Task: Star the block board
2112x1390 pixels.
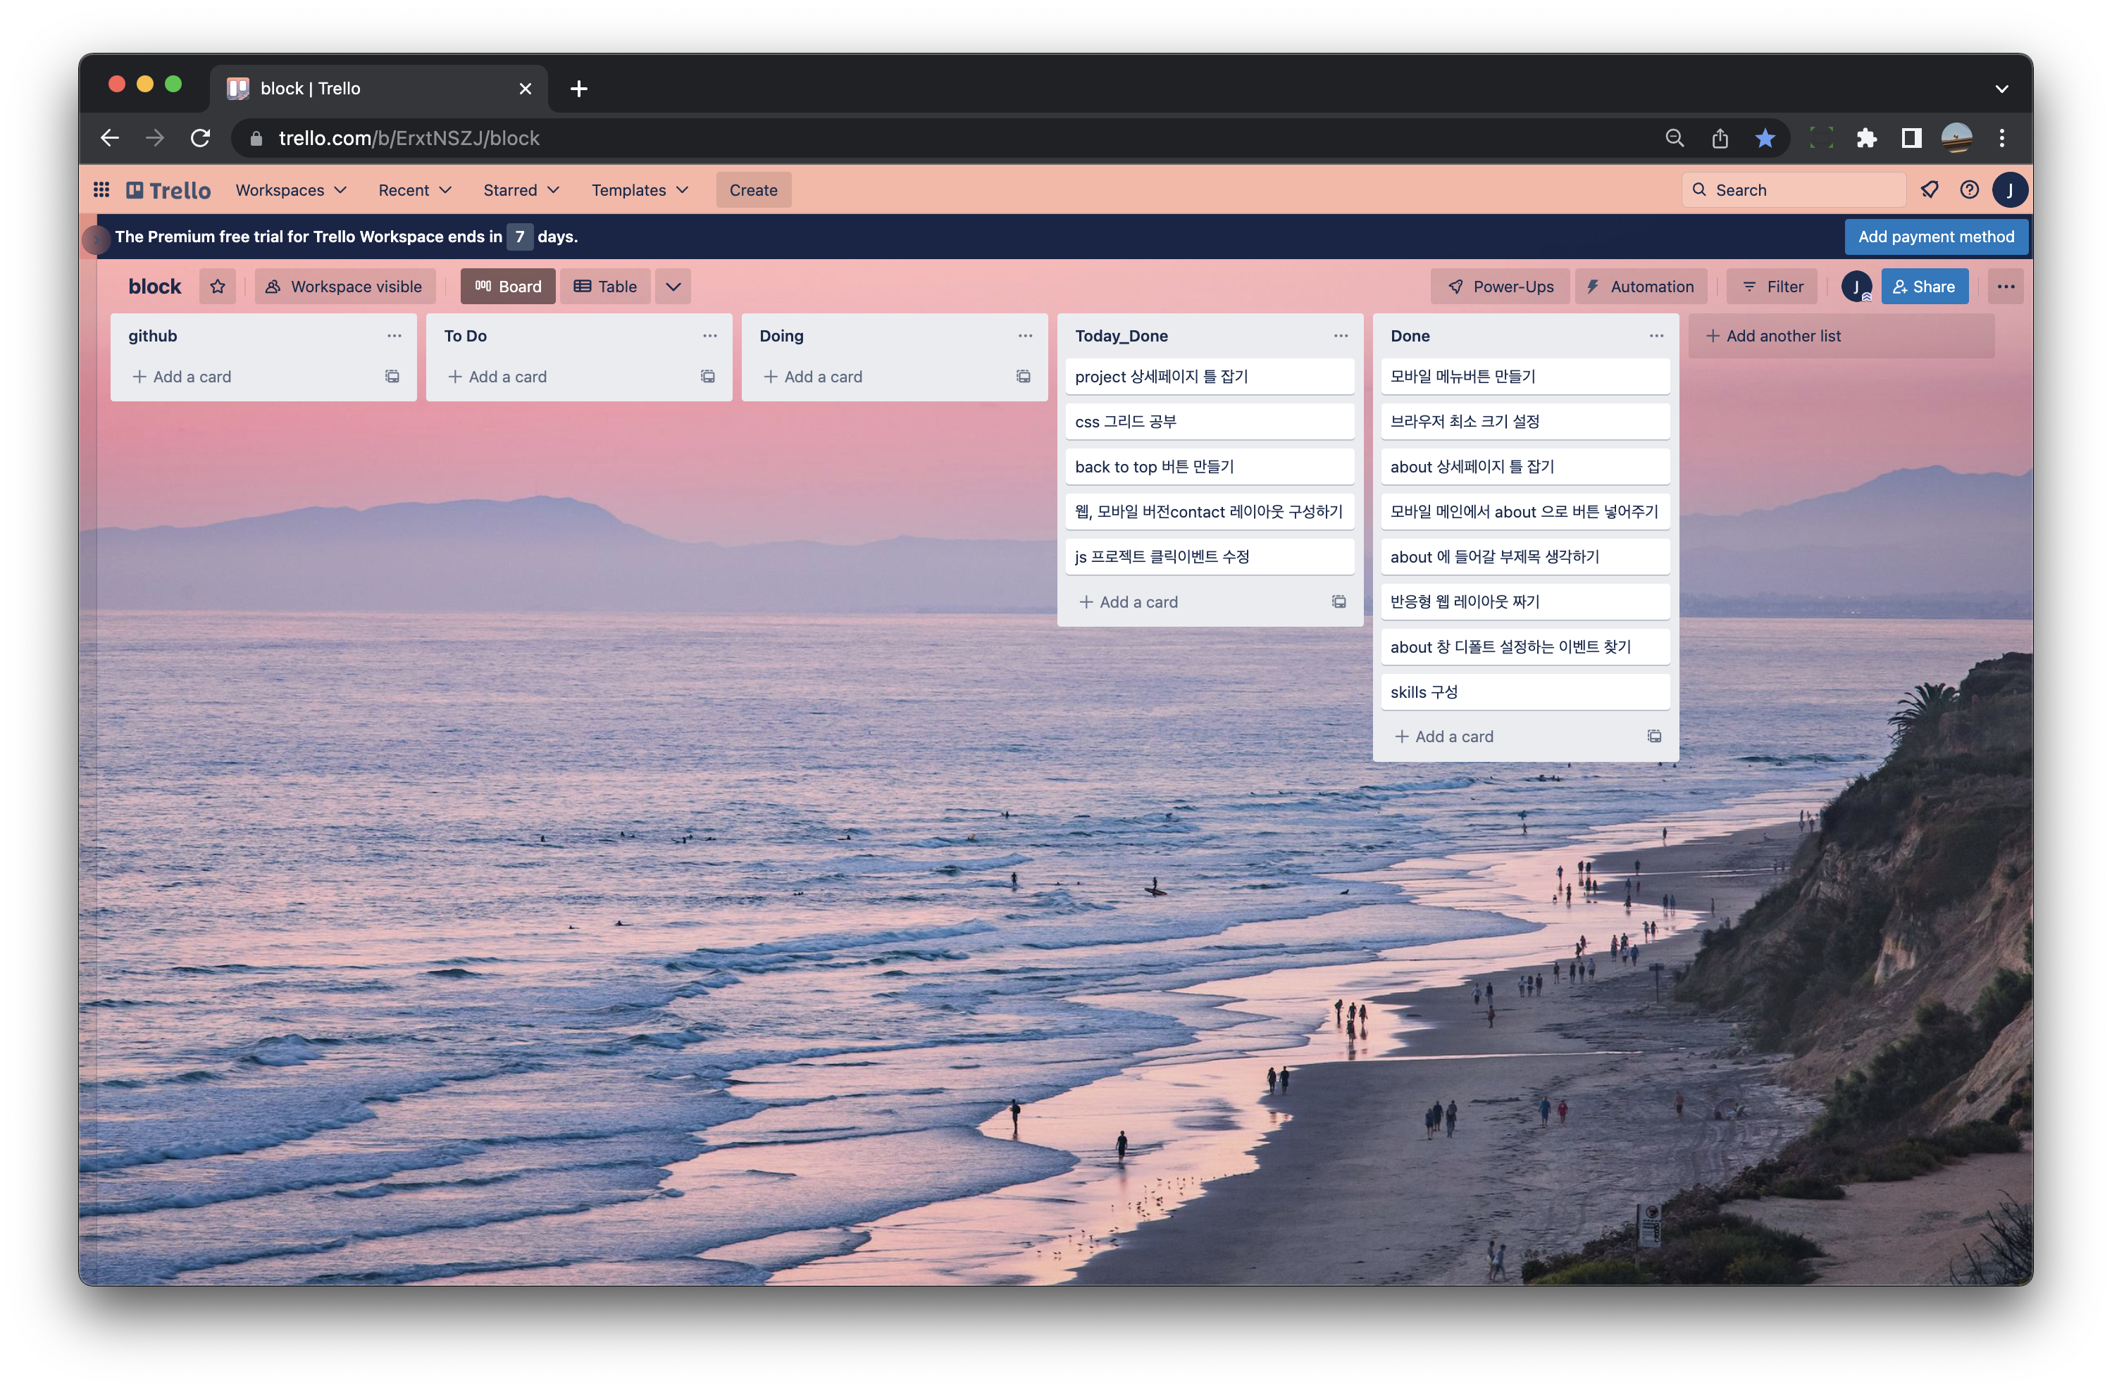Action: pyautogui.click(x=218, y=287)
